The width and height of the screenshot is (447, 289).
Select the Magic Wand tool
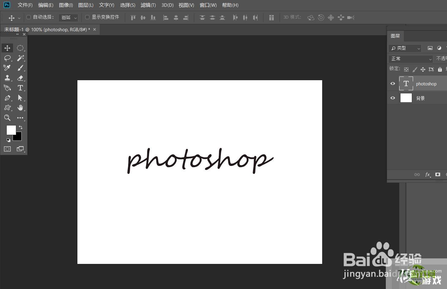point(20,58)
